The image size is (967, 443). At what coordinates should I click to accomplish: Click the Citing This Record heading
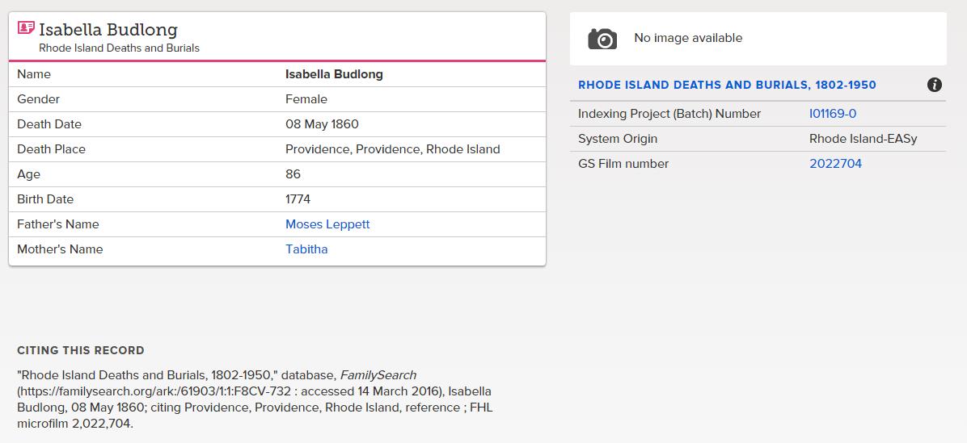click(81, 351)
